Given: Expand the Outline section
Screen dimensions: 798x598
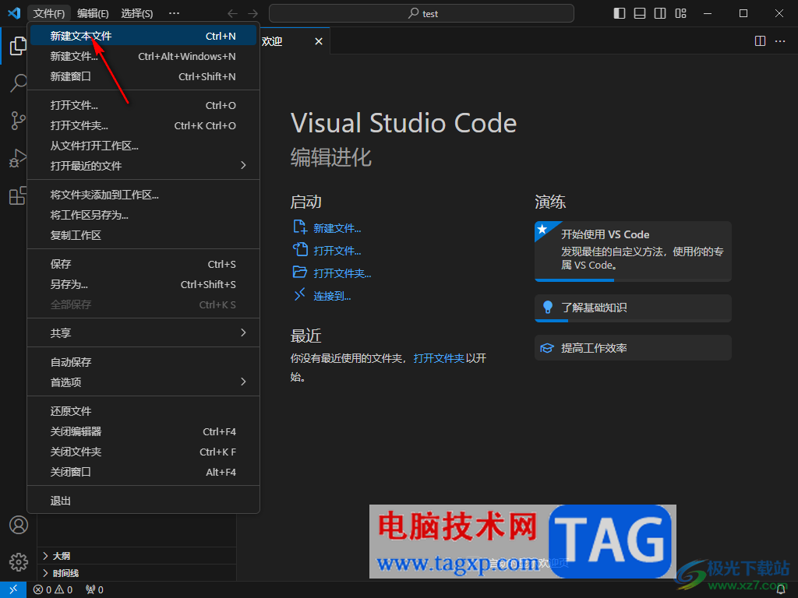Looking at the screenshot, I should point(136,556).
